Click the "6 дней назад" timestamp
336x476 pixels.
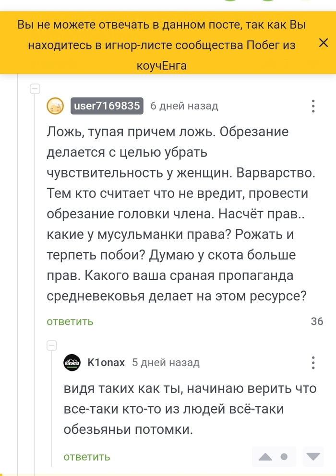pyautogui.click(x=184, y=106)
